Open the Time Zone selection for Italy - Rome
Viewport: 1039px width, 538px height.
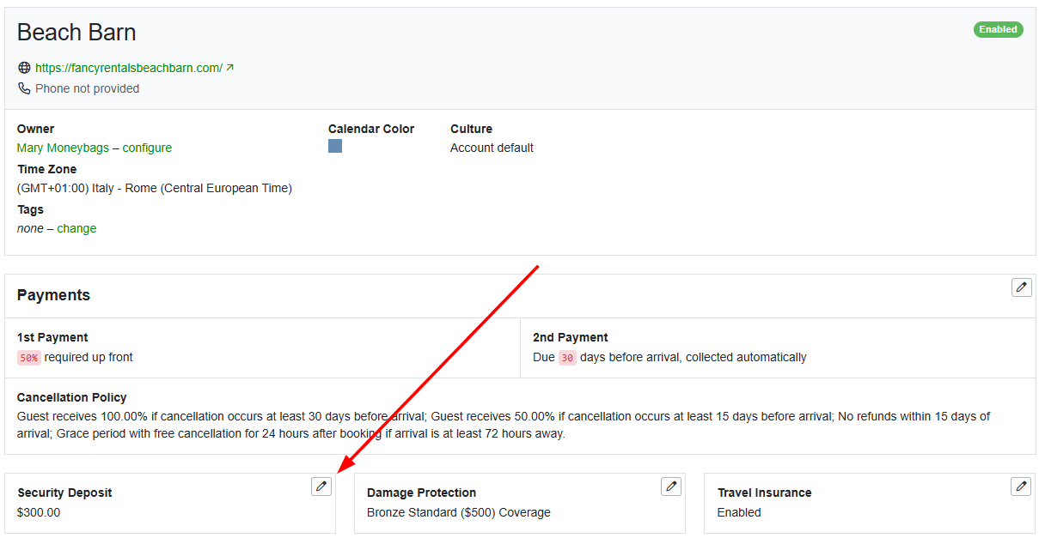click(155, 187)
